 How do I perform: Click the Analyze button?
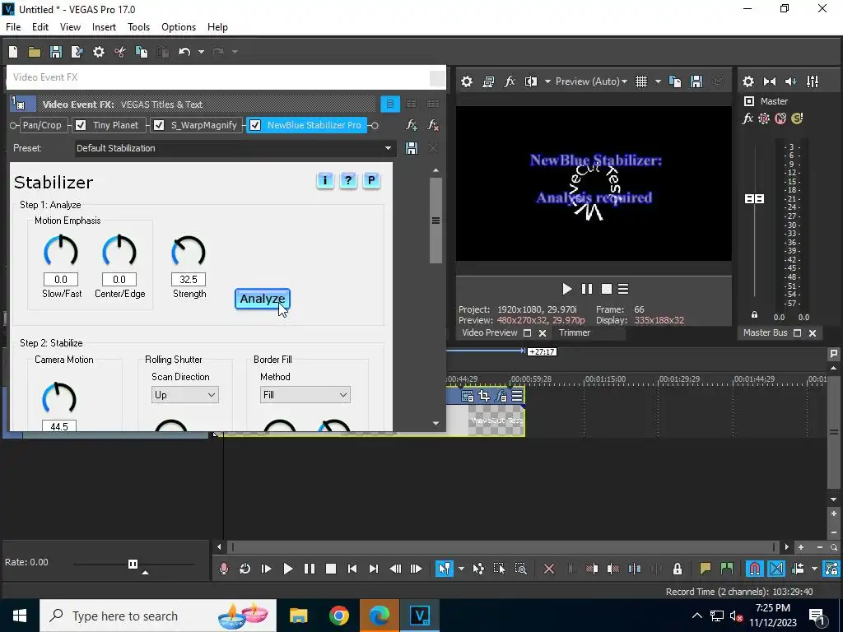[x=263, y=299]
